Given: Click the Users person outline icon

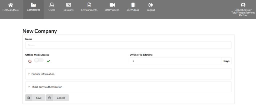Looking at the screenshot, I should pyautogui.click(x=52, y=5).
